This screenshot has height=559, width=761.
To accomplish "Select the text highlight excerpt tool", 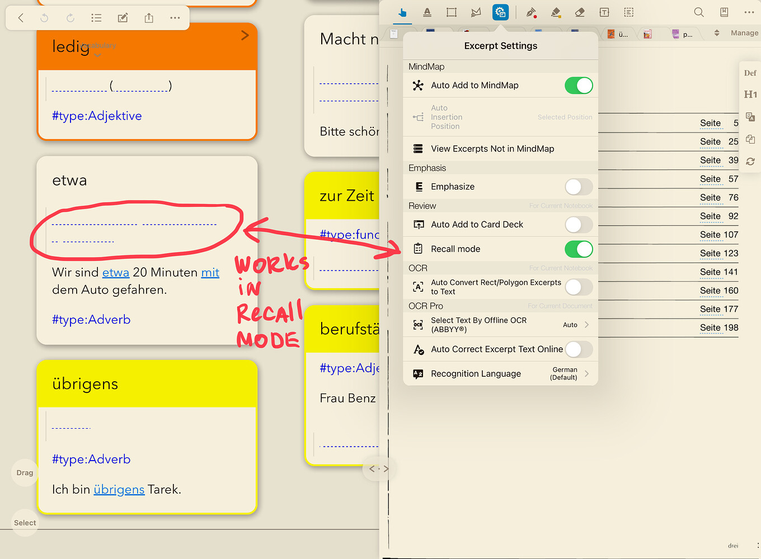I will (427, 12).
